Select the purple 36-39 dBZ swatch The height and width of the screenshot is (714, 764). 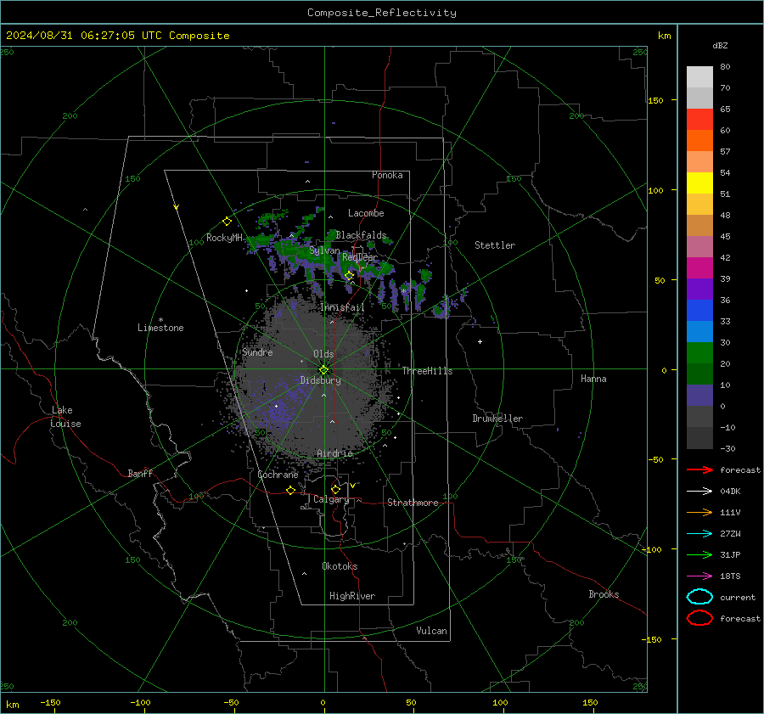(x=699, y=290)
